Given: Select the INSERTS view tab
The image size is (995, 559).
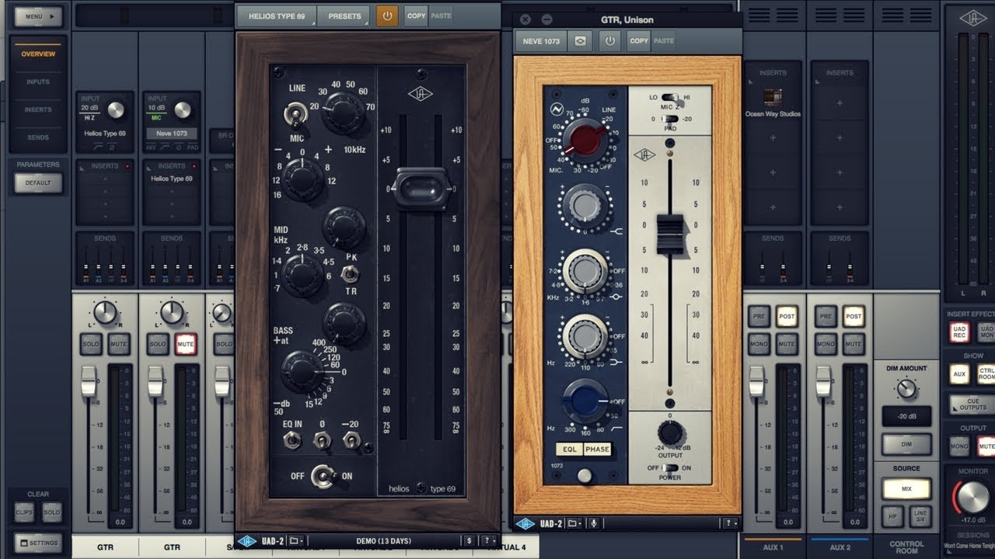Looking at the screenshot, I should pos(39,109).
